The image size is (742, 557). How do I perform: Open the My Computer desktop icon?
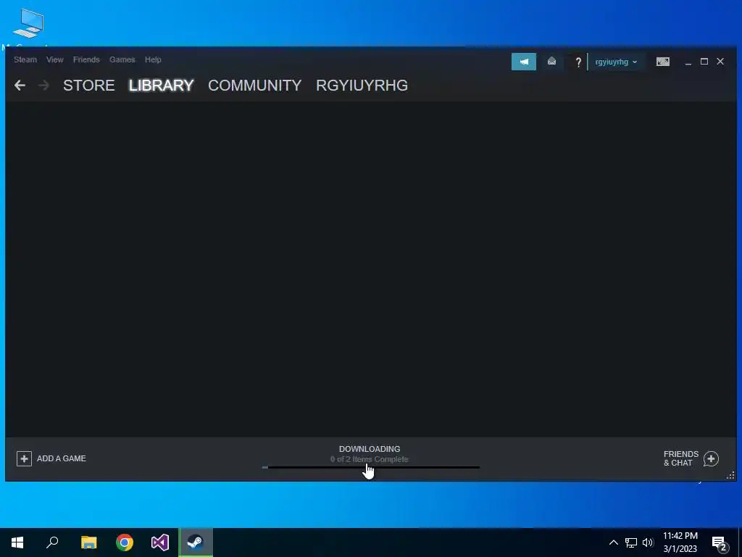[28, 23]
